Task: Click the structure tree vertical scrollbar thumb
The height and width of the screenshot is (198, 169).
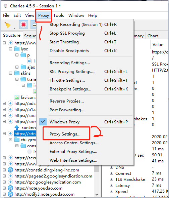Action: [97, 169]
